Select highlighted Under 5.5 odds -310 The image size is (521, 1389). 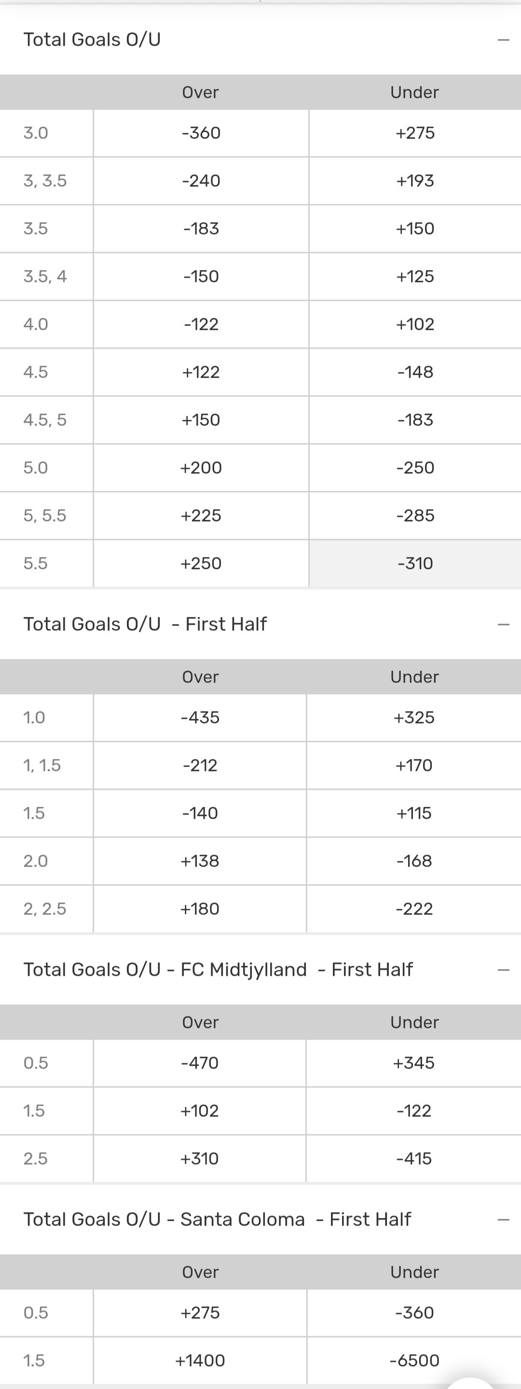point(415,563)
